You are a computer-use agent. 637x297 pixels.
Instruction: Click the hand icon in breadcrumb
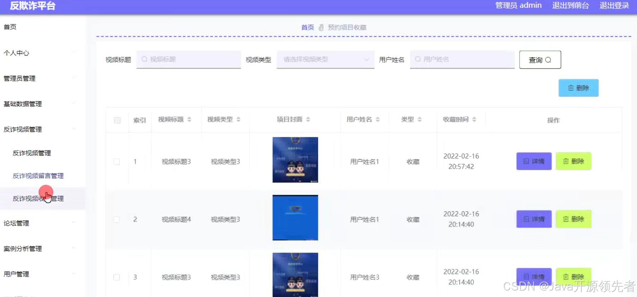point(321,28)
